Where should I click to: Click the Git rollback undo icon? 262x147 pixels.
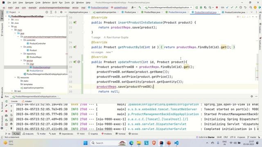click(245, 7)
